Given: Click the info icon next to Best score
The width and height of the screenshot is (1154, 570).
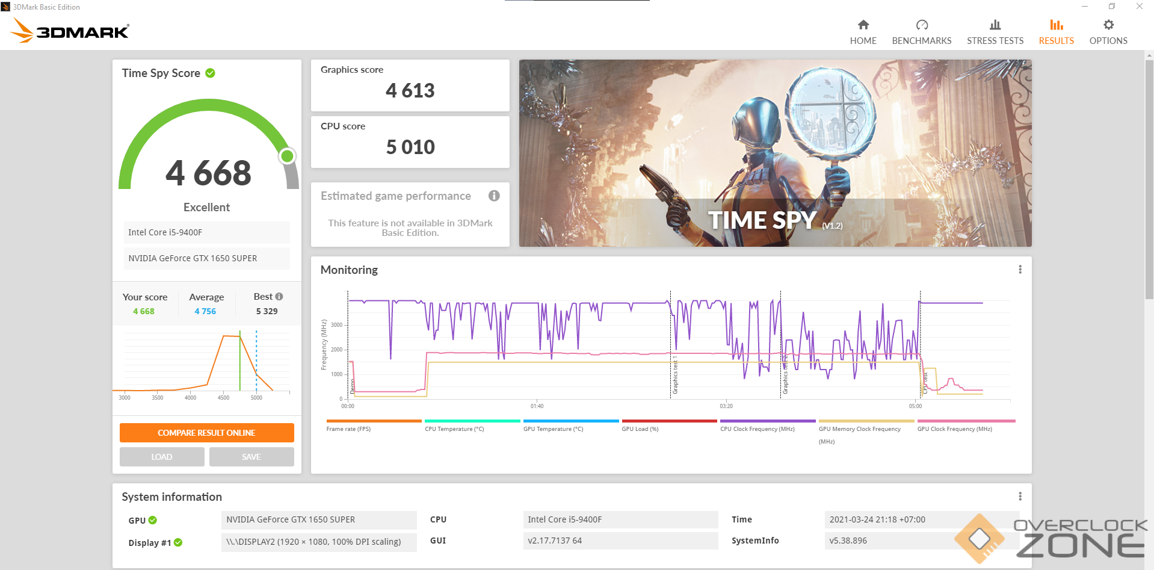Looking at the screenshot, I should click(x=279, y=296).
